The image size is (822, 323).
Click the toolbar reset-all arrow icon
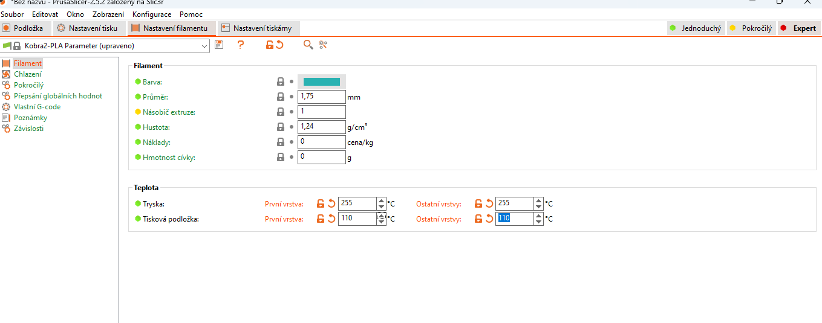279,45
